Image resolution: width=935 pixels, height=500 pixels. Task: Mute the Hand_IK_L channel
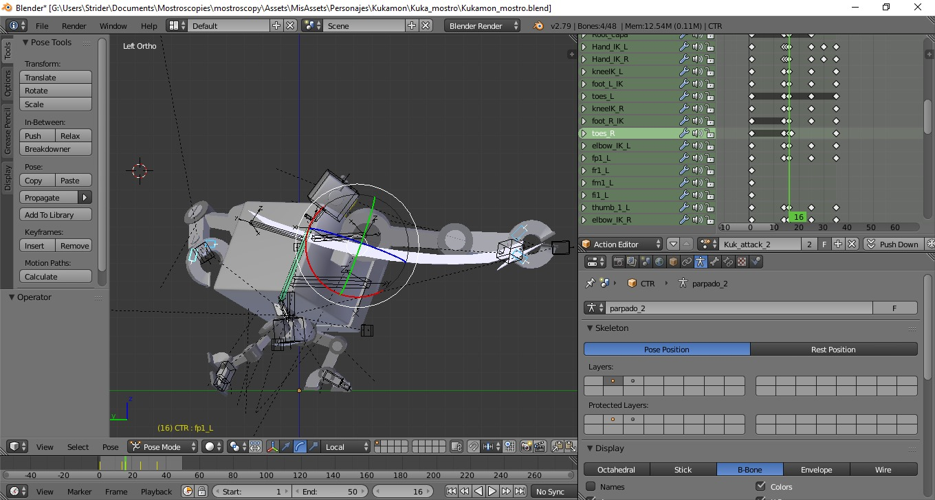(x=697, y=47)
